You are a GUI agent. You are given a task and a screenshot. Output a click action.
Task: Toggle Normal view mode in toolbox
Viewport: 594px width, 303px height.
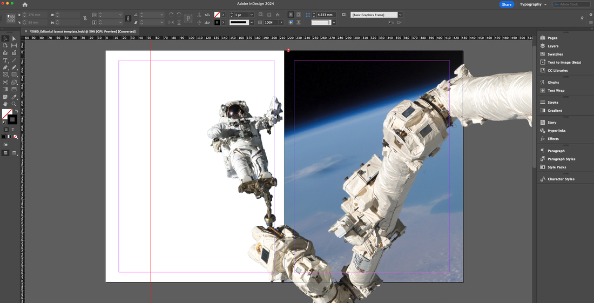click(x=6, y=153)
